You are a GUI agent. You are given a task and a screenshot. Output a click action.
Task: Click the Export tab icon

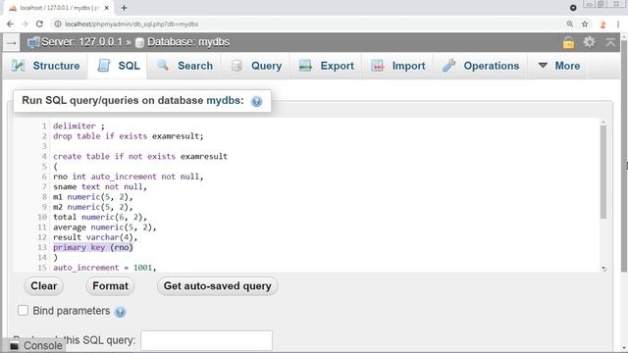(x=305, y=66)
